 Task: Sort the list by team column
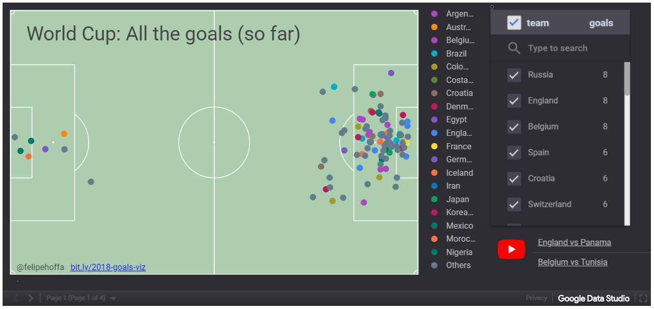[537, 23]
